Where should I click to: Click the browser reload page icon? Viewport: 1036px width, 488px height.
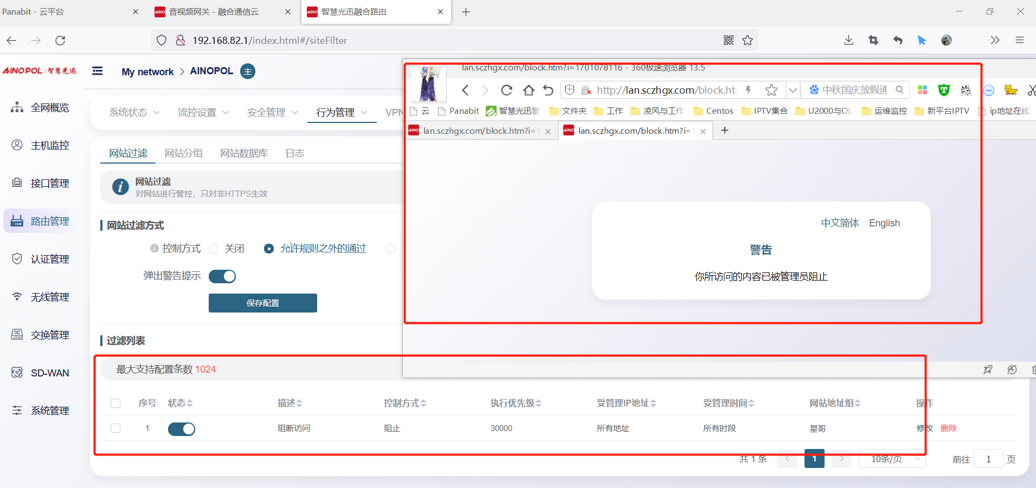(x=60, y=41)
